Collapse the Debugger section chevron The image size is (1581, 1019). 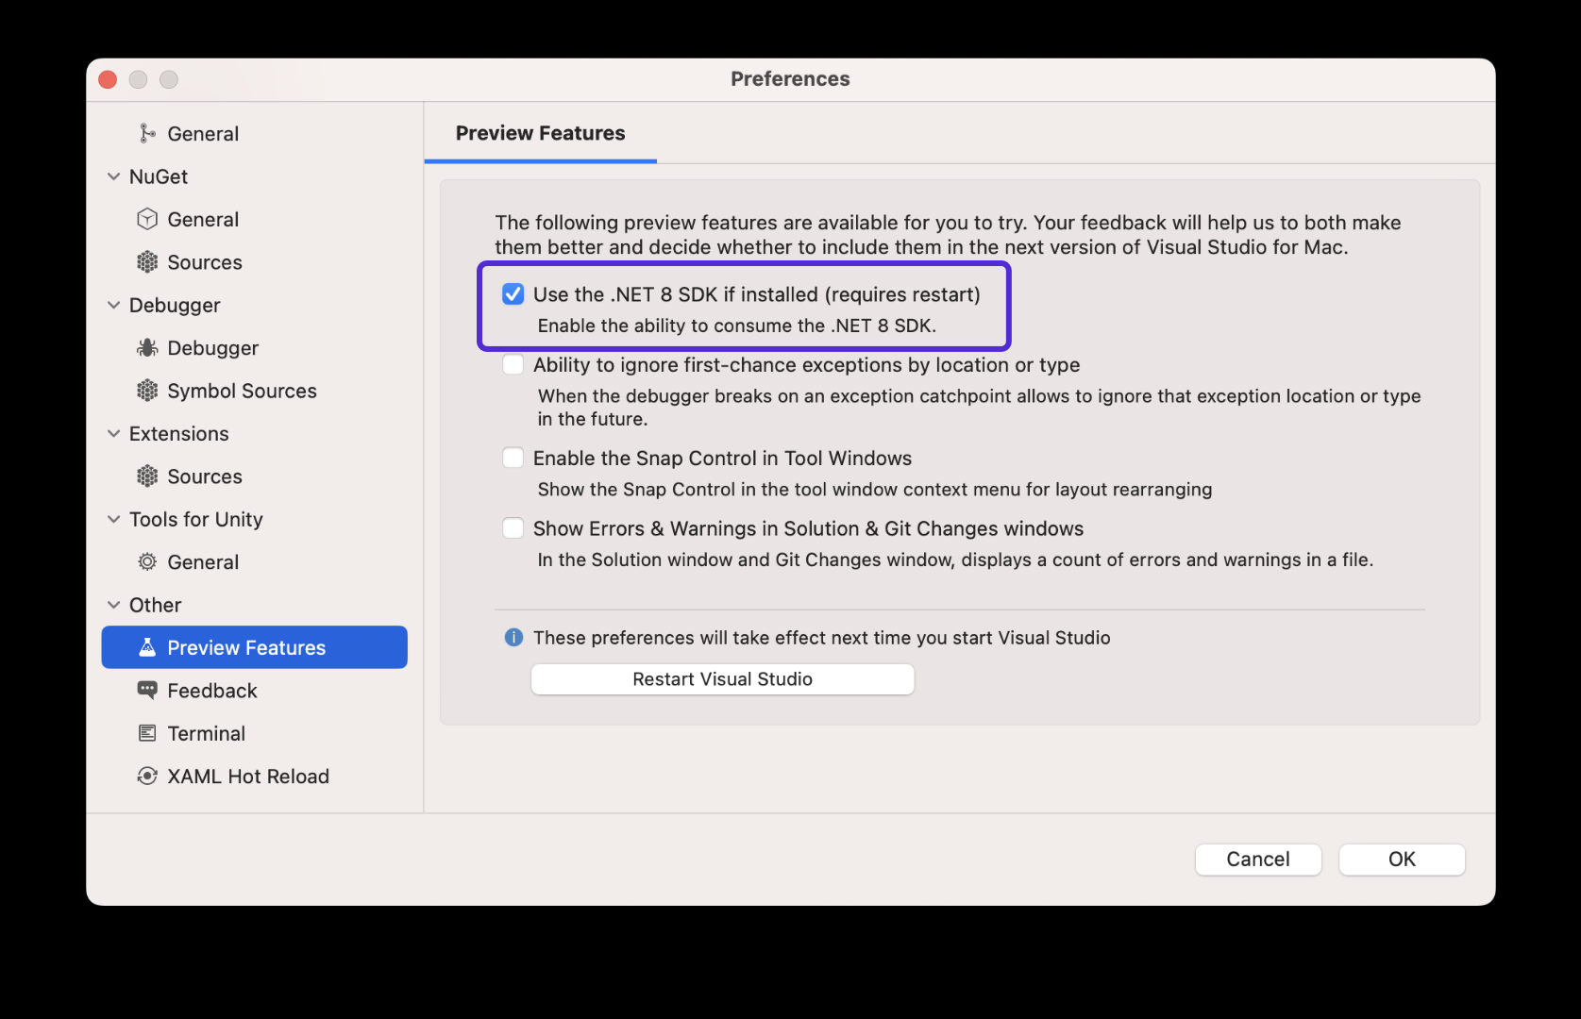pyautogui.click(x=113, y=305)
